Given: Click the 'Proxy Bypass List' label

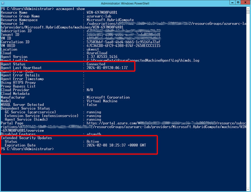Looking at the screenshot, I should [18, 86].
